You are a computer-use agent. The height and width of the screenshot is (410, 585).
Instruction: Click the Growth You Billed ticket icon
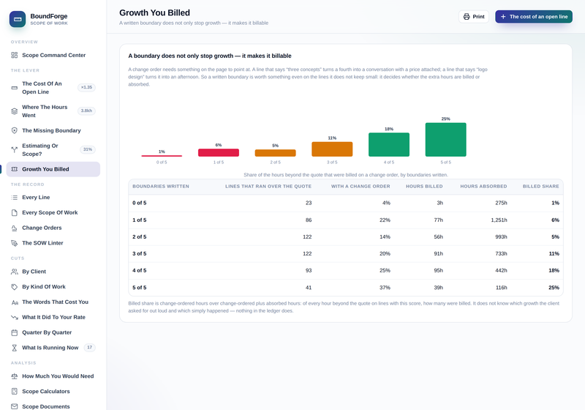(14, 169)
